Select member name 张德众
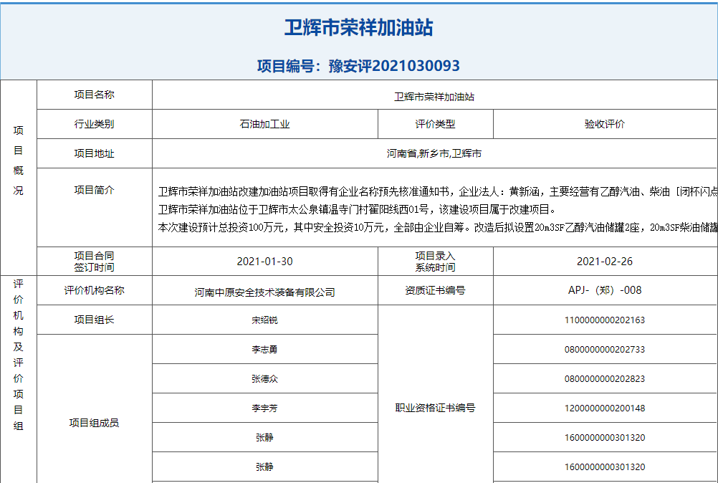This screenshot has width=718, height=483. pos(264,378)
